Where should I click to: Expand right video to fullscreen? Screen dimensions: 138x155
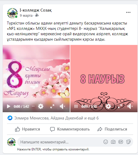(120, 106)
